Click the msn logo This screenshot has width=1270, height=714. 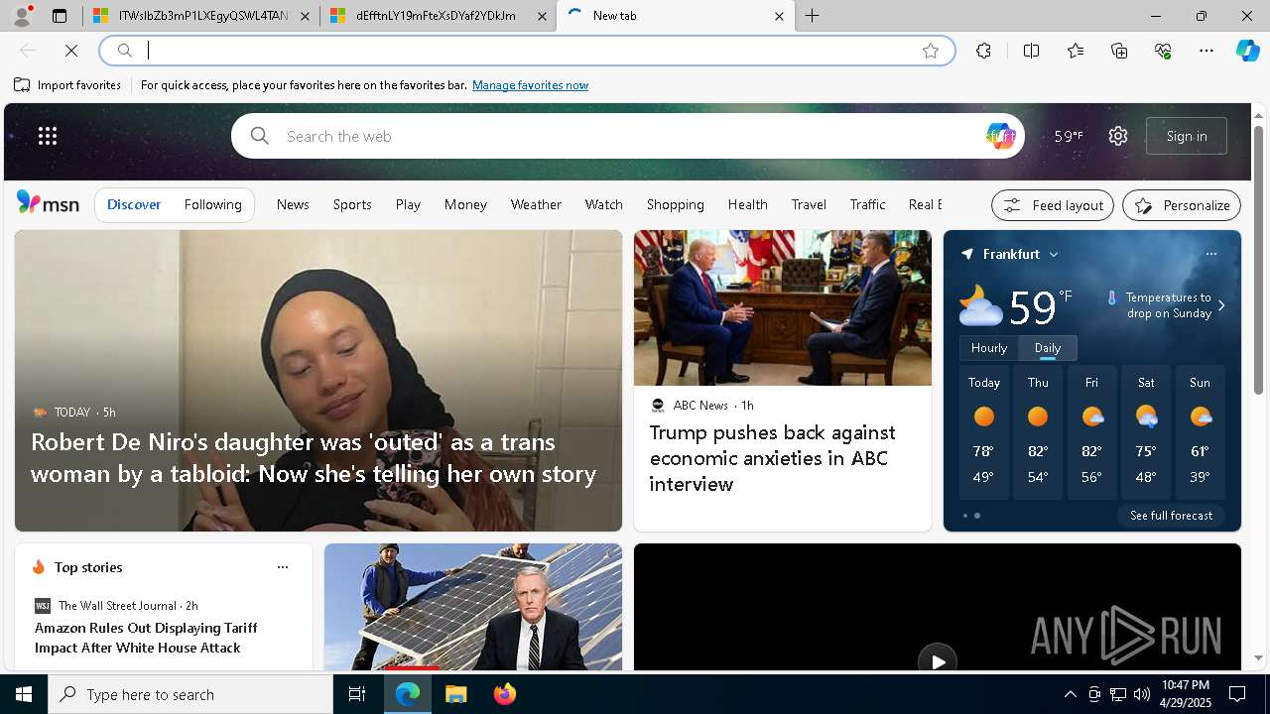click(x=48, y=203)
